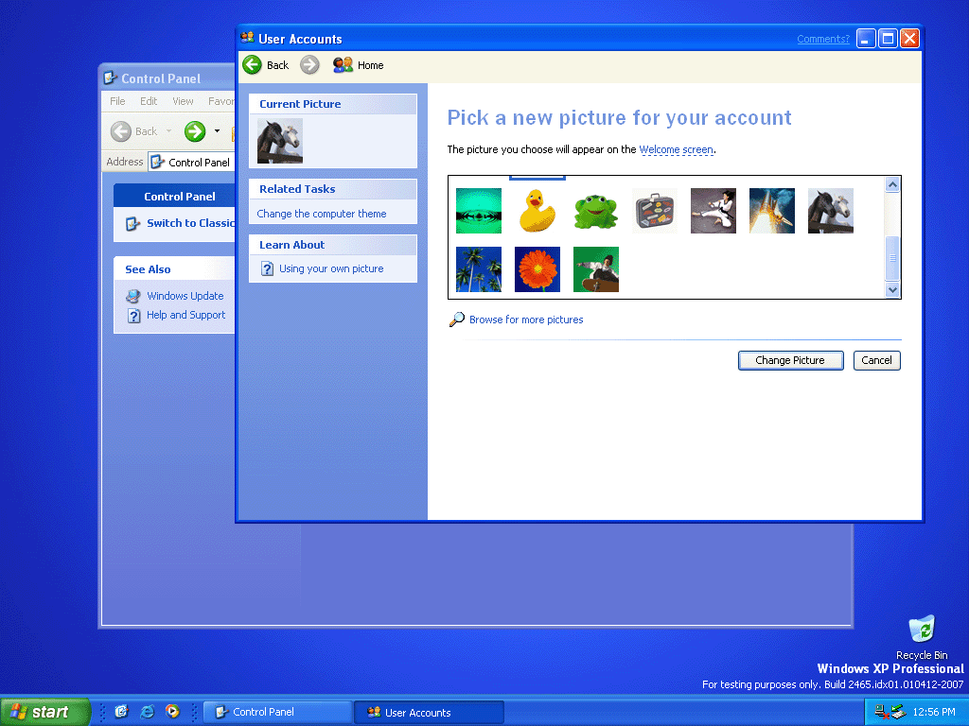Select the karate kicker picture
The height and width of the screenshot is (726, 969).
(x=714, y=211)
